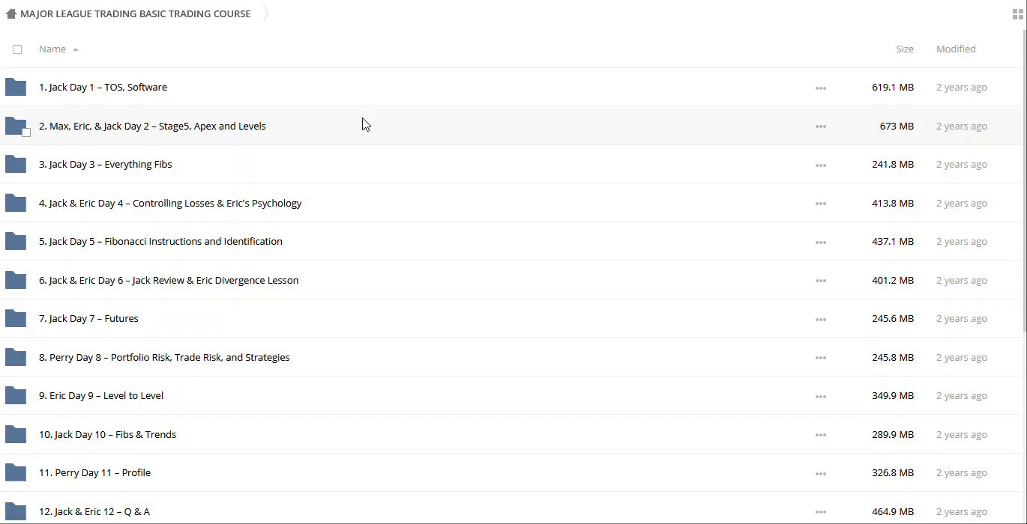Tick the select-all files checkbox
The height and width of the screenshot is (524, 1027).
pos(17,49)
